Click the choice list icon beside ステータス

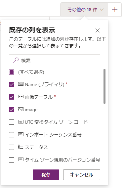21,147
